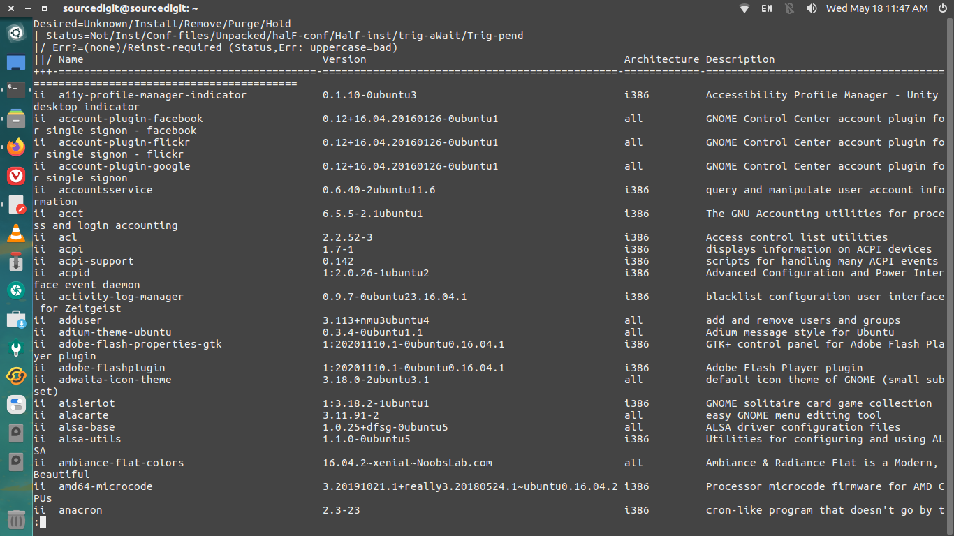The height and width of the screenshot is (536, 954).
Task: Open the EN keyboard layout indicator
Action: point(767,8)
